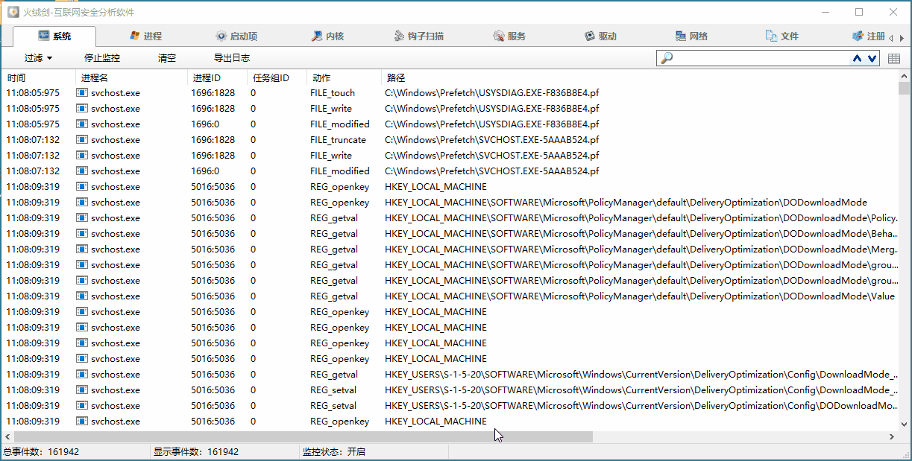Toggle monitoring with 停止监控
Image resolution: width=912 pixels, height=461 pixels.
[x=102, y=58]
